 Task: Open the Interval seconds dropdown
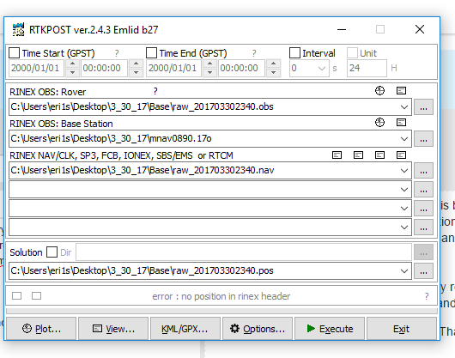tap(322, 68)
